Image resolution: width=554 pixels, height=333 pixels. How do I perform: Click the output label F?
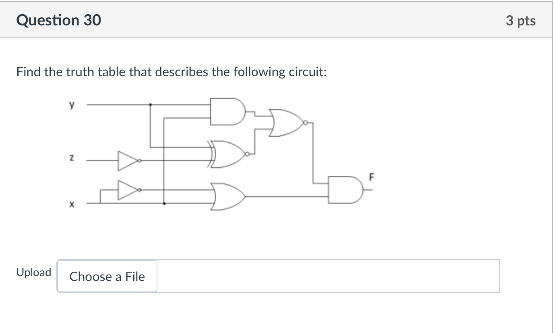coord(371,177)
